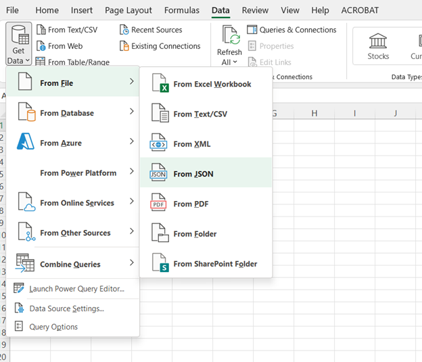Open Recent Sources icon in ribbon
The image size is (422, 362).
tap(124, 30)
